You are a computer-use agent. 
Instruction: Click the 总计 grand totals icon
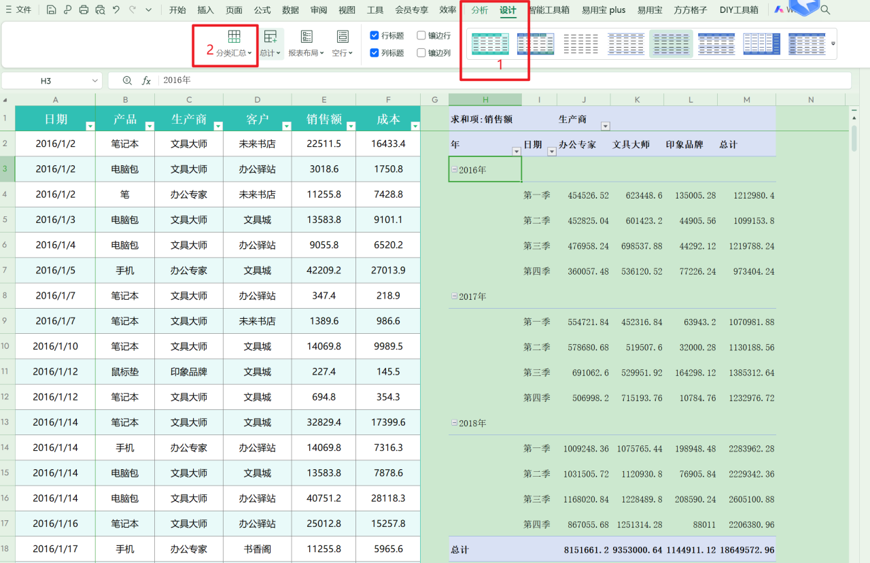pos(270,37)
